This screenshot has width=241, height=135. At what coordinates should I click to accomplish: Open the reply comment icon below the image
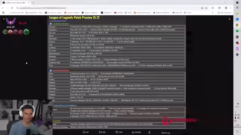[84, 132]
